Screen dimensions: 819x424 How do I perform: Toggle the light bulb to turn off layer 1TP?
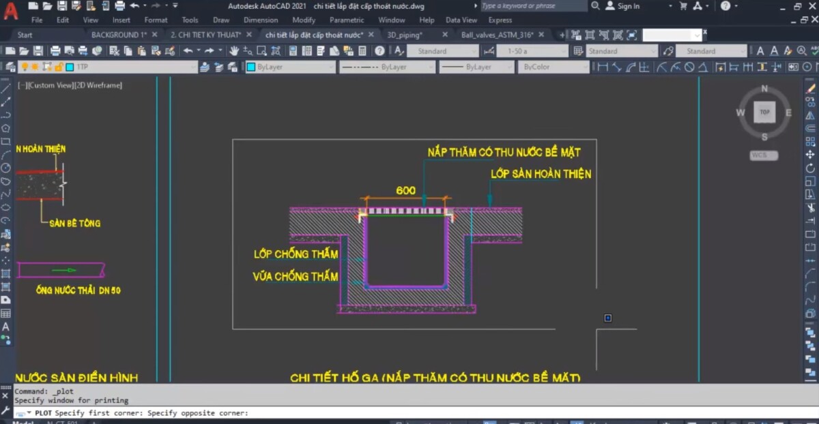point(26,66)
